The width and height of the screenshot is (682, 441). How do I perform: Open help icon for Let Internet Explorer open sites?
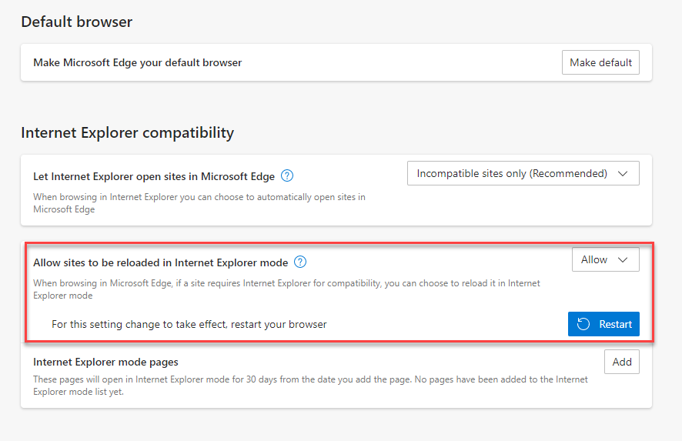(x=287, y=176)
